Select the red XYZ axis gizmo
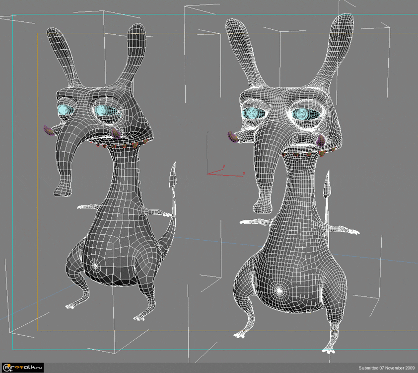Image resolution: width=418 pixels, height=373 pixels. click(223, 171)
